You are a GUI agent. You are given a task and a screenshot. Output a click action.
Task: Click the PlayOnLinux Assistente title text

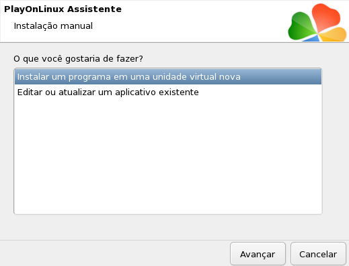point(63,9)
